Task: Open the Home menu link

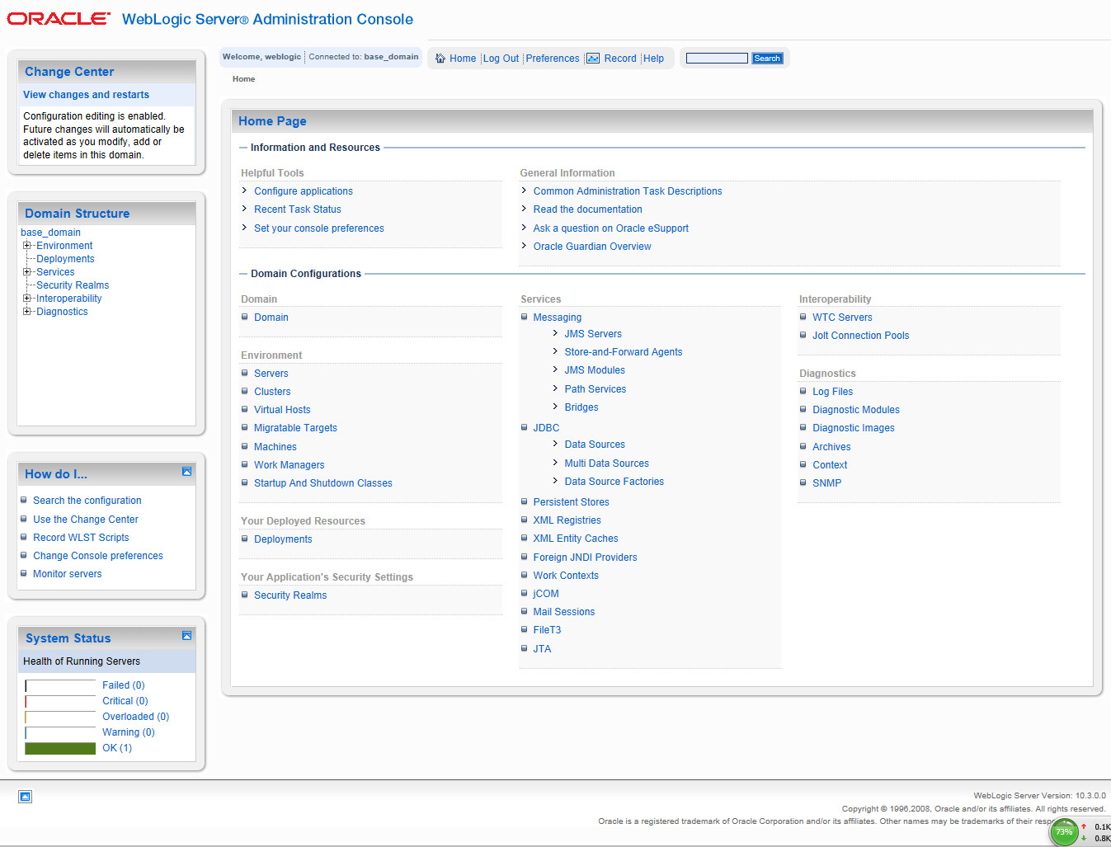Action: pyautogui.click(x=463, y=59)
